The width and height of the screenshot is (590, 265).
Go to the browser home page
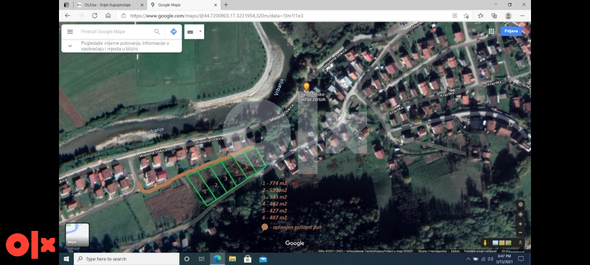[x=108, y=16]
